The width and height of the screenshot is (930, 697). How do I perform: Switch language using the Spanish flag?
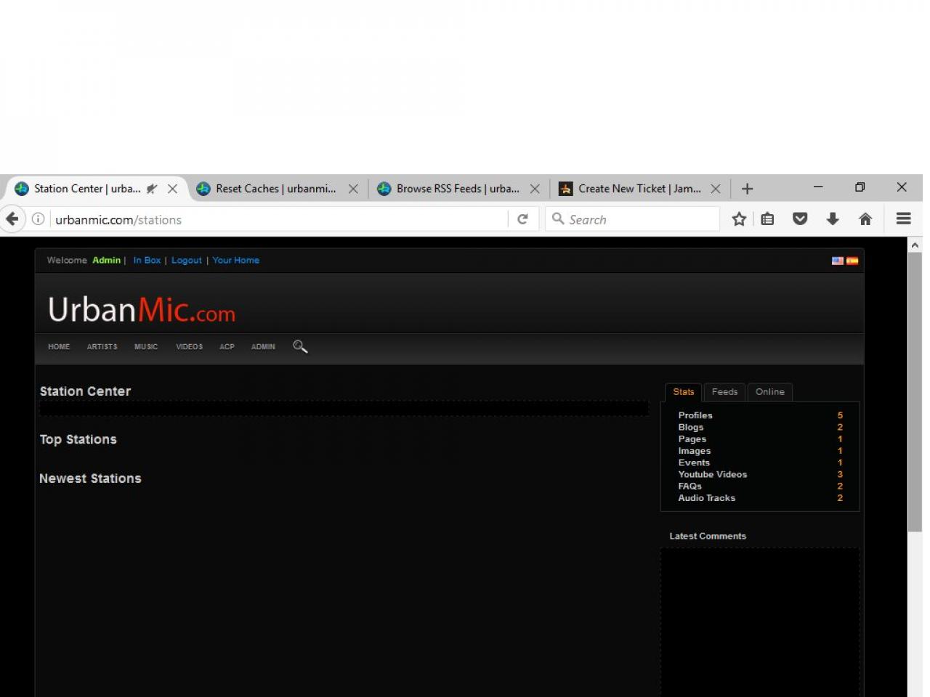click(852, 261)
